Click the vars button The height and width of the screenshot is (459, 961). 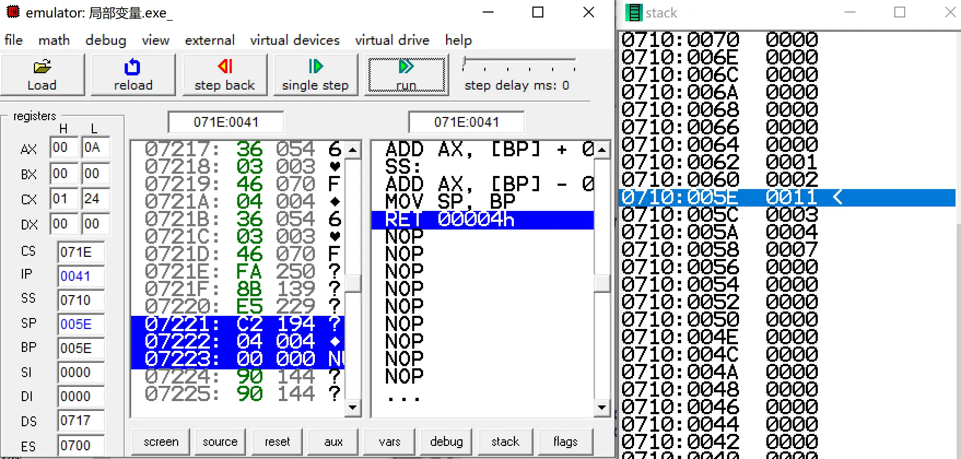tap(390, 442)
